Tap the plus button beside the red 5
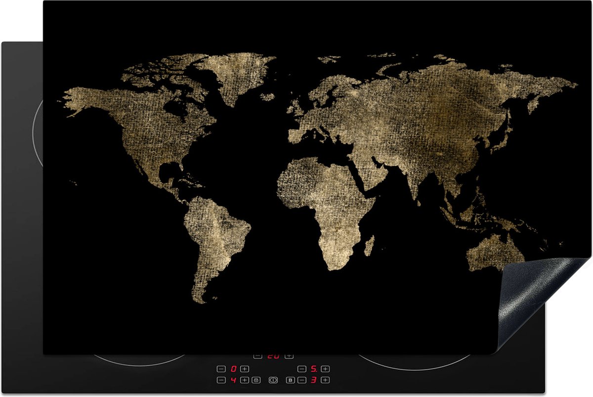This screenshot has width=593, height=397. point(325,369)
